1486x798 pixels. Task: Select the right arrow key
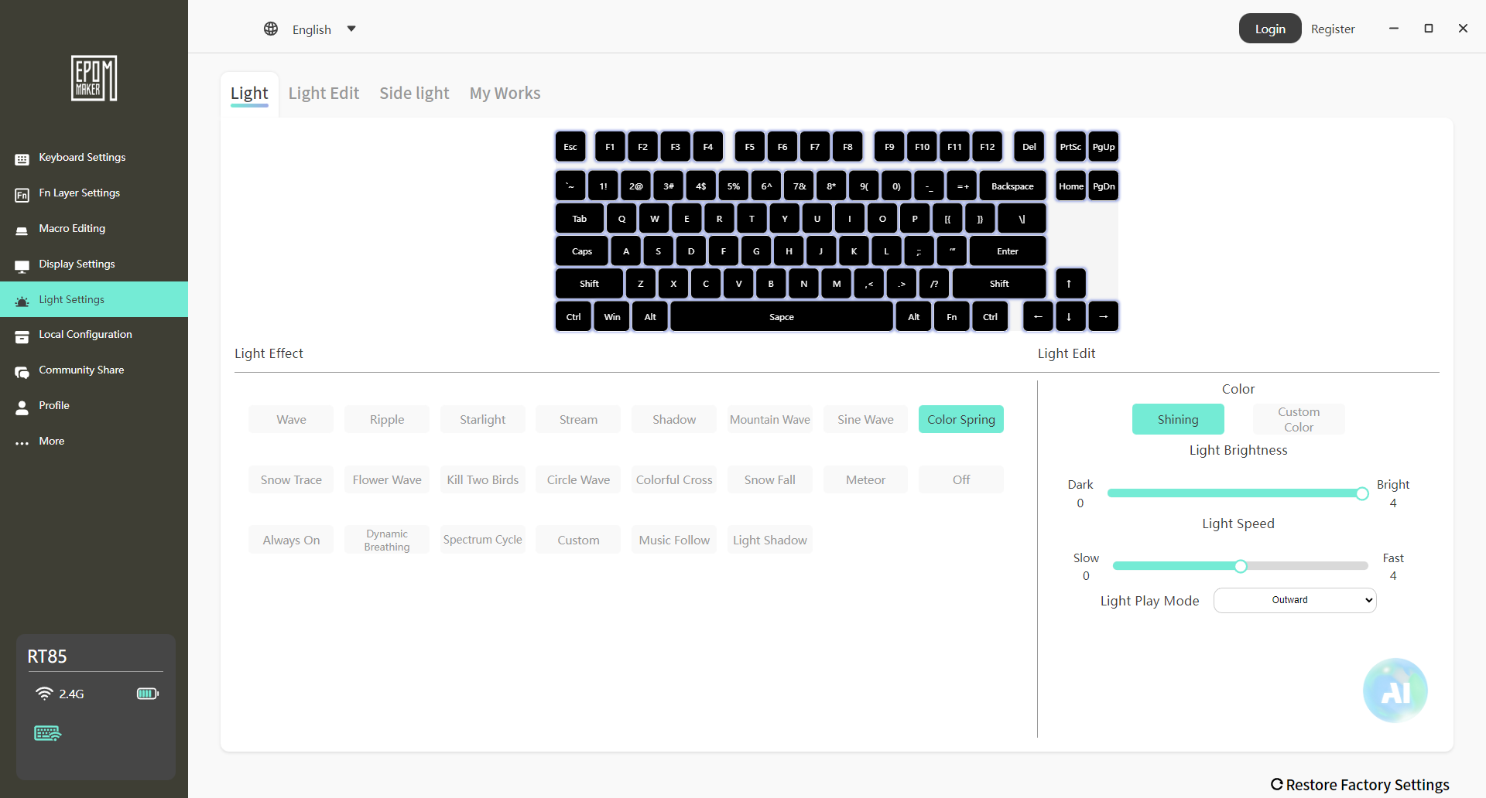[x=1103, y=316]
